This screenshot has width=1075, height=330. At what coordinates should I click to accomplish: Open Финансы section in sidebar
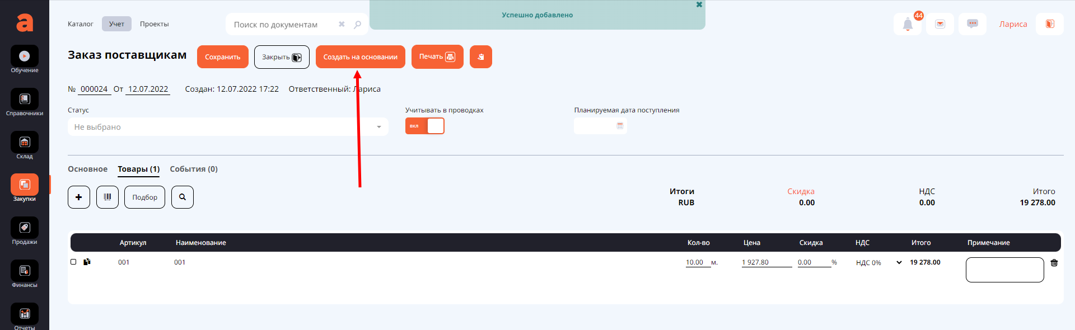click(x=25, y=274)
